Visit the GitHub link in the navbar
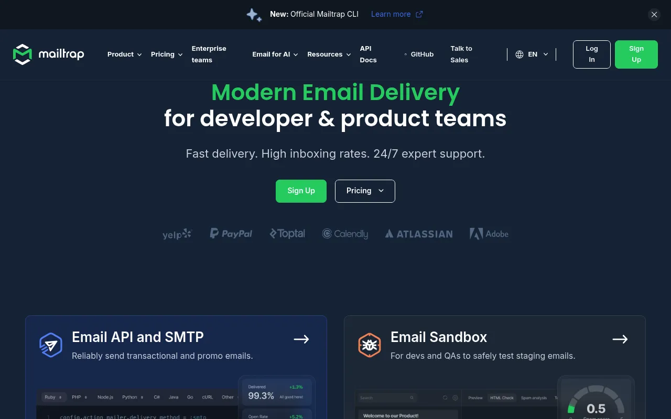Image resolution: width=671 pixels, height=419 pixels. tap(419, 54)
